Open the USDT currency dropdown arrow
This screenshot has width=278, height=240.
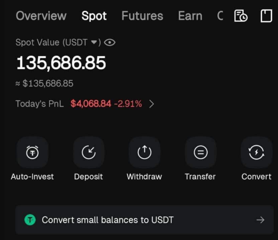pos(94,43)
